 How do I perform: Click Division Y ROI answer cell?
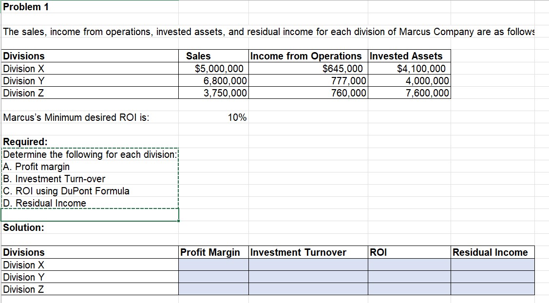click(409, 277)
